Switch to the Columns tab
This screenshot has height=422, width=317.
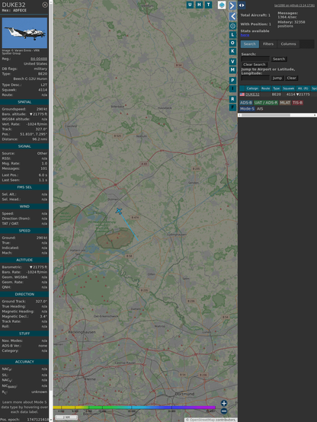click(x=288, y=44)
